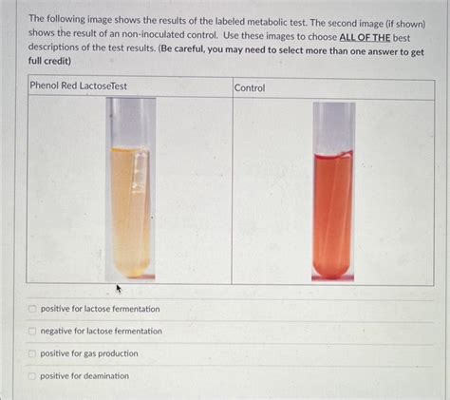The height and width of the screenshot is (400, 450).
Task: Click the 'negative for lactose fermentation' answer text
Action: pyautogui.click(x=102, y=331)
